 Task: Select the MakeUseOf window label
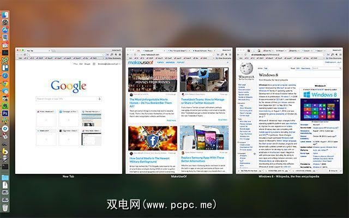(x=179, y=177)
